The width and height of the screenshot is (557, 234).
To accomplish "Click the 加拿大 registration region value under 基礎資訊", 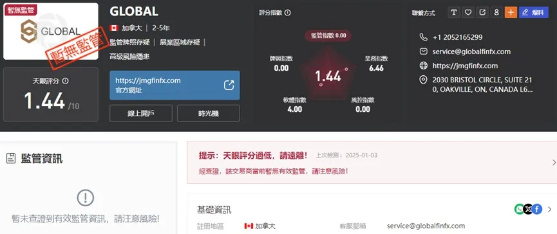I will (265, 226).
